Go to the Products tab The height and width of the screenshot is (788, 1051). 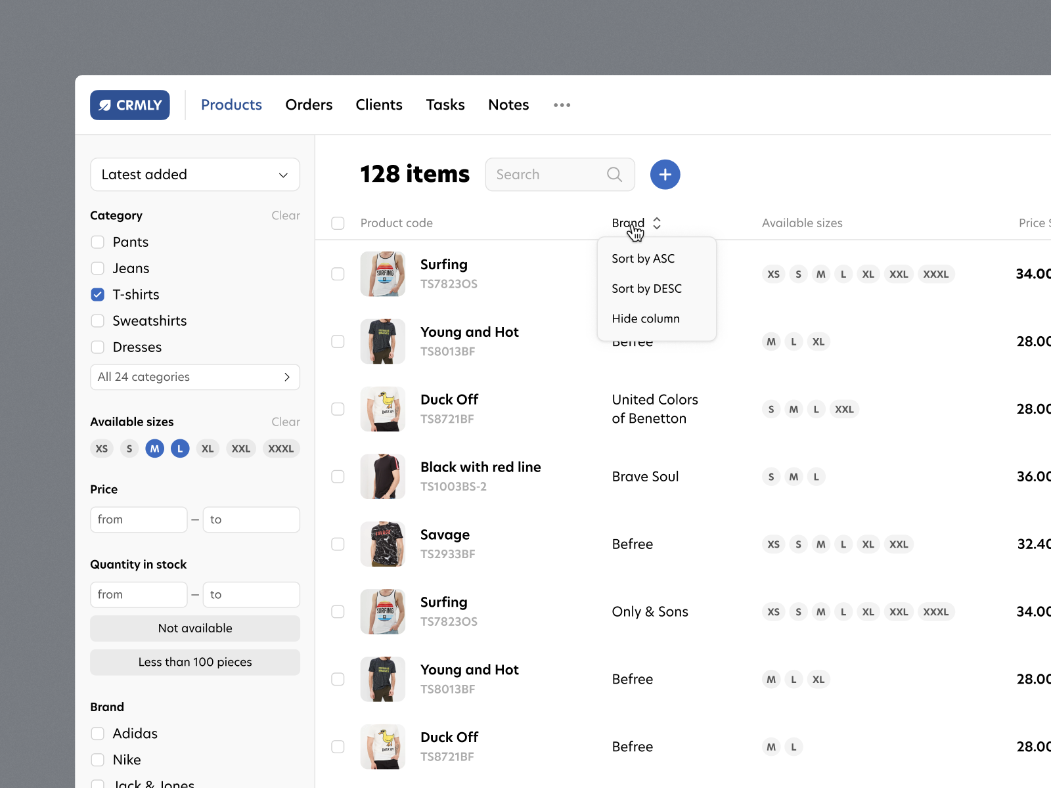[x=231, y=105]
